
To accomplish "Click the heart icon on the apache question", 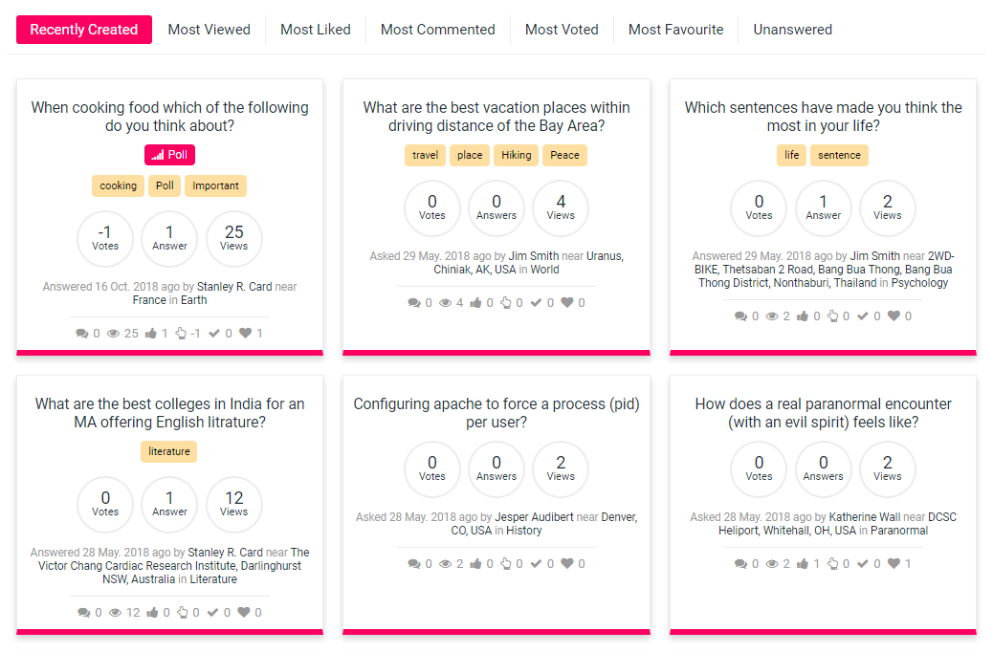I will pos(567,564).
